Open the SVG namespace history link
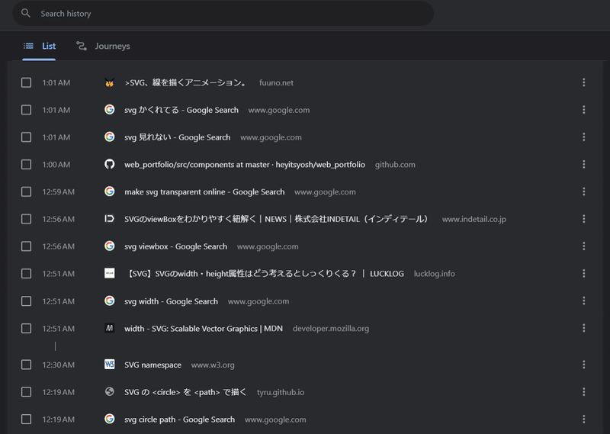 [152, 365]
